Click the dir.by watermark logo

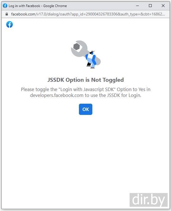149,200
